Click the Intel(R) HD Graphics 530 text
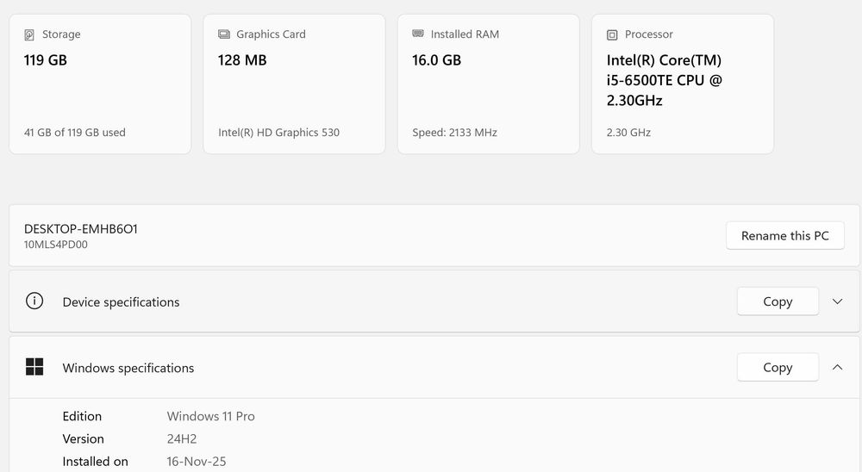This screenshot has width=862, height=472. 278,133
